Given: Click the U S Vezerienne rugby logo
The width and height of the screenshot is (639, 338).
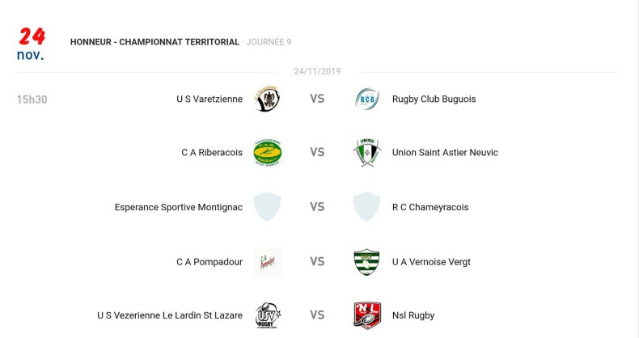Looking at the screenshot, I should pos(268,315).
